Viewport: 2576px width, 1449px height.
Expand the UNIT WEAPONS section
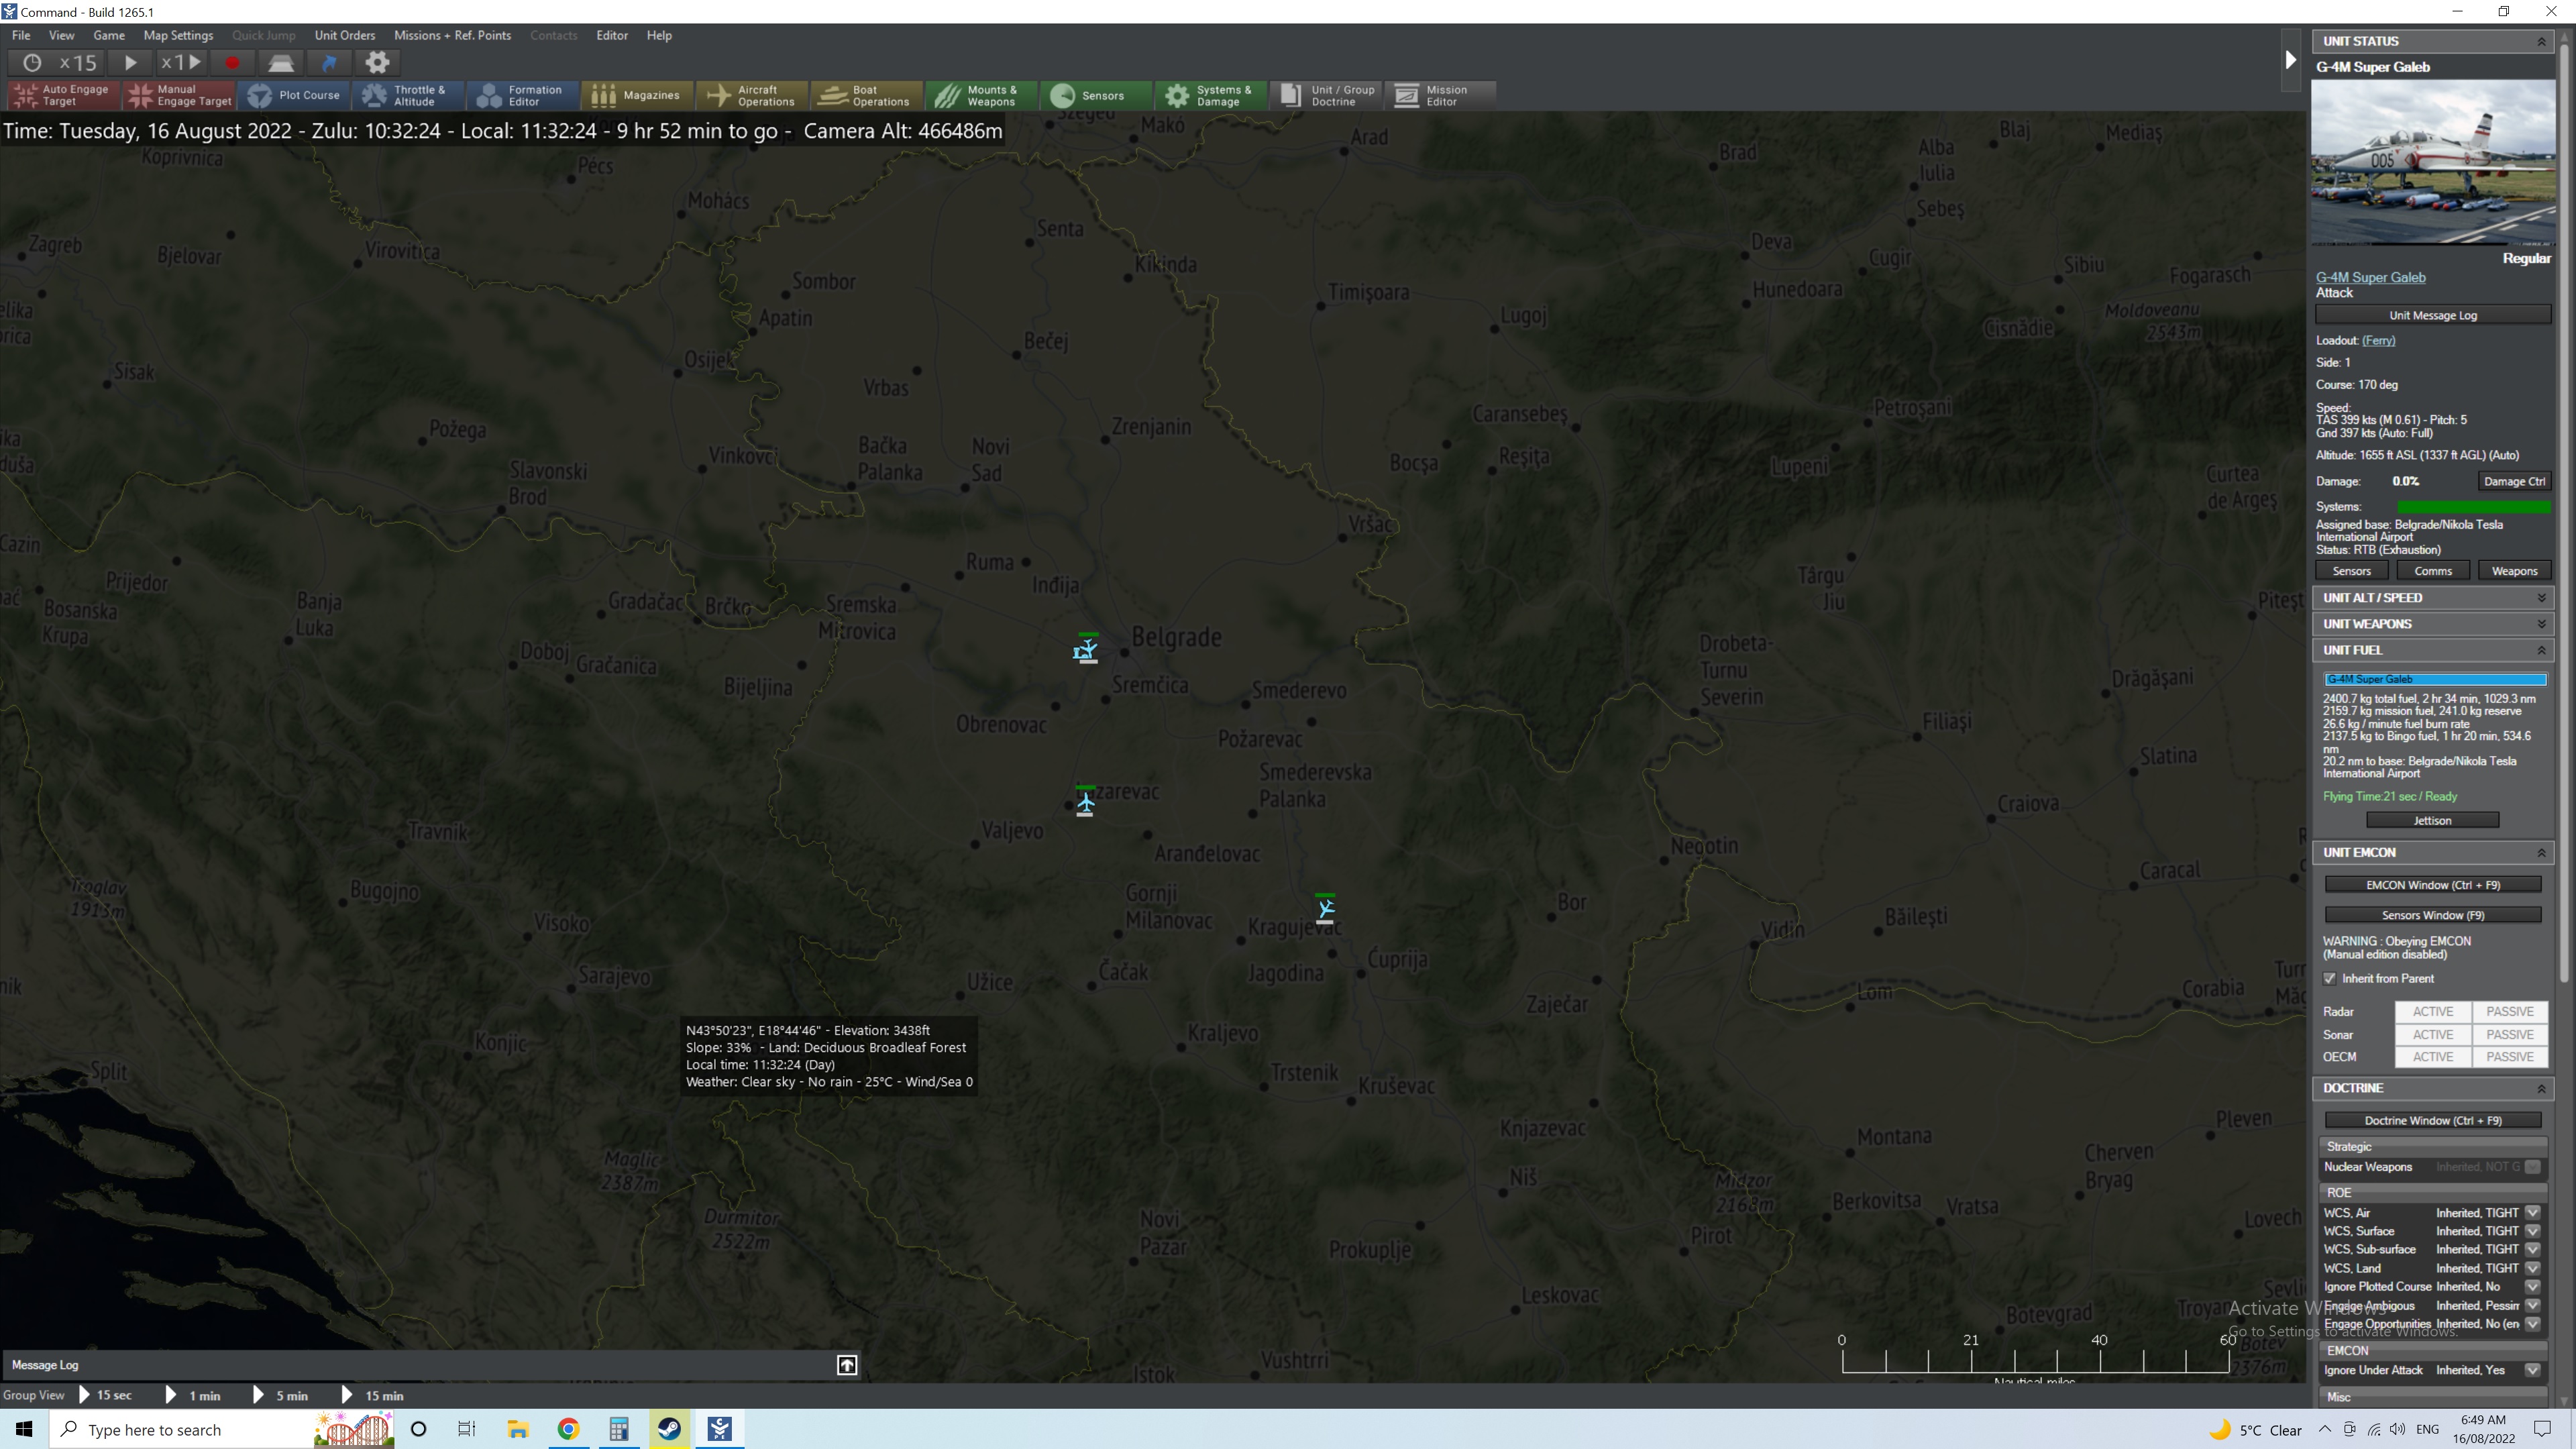(2541, 624)
